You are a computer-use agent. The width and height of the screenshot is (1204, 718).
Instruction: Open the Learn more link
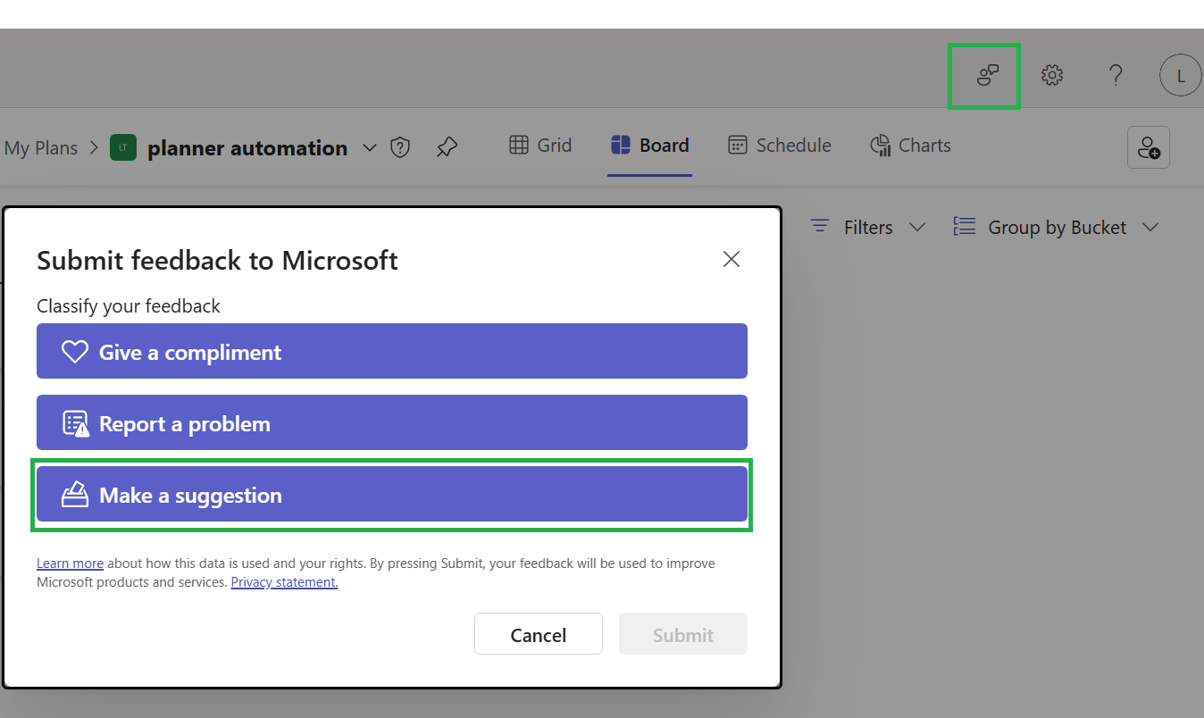(70, 564)
